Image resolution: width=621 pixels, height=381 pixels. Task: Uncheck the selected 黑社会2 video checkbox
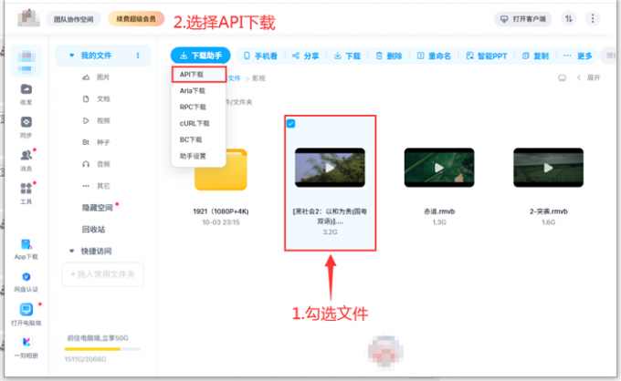click(x=290, y=124)
